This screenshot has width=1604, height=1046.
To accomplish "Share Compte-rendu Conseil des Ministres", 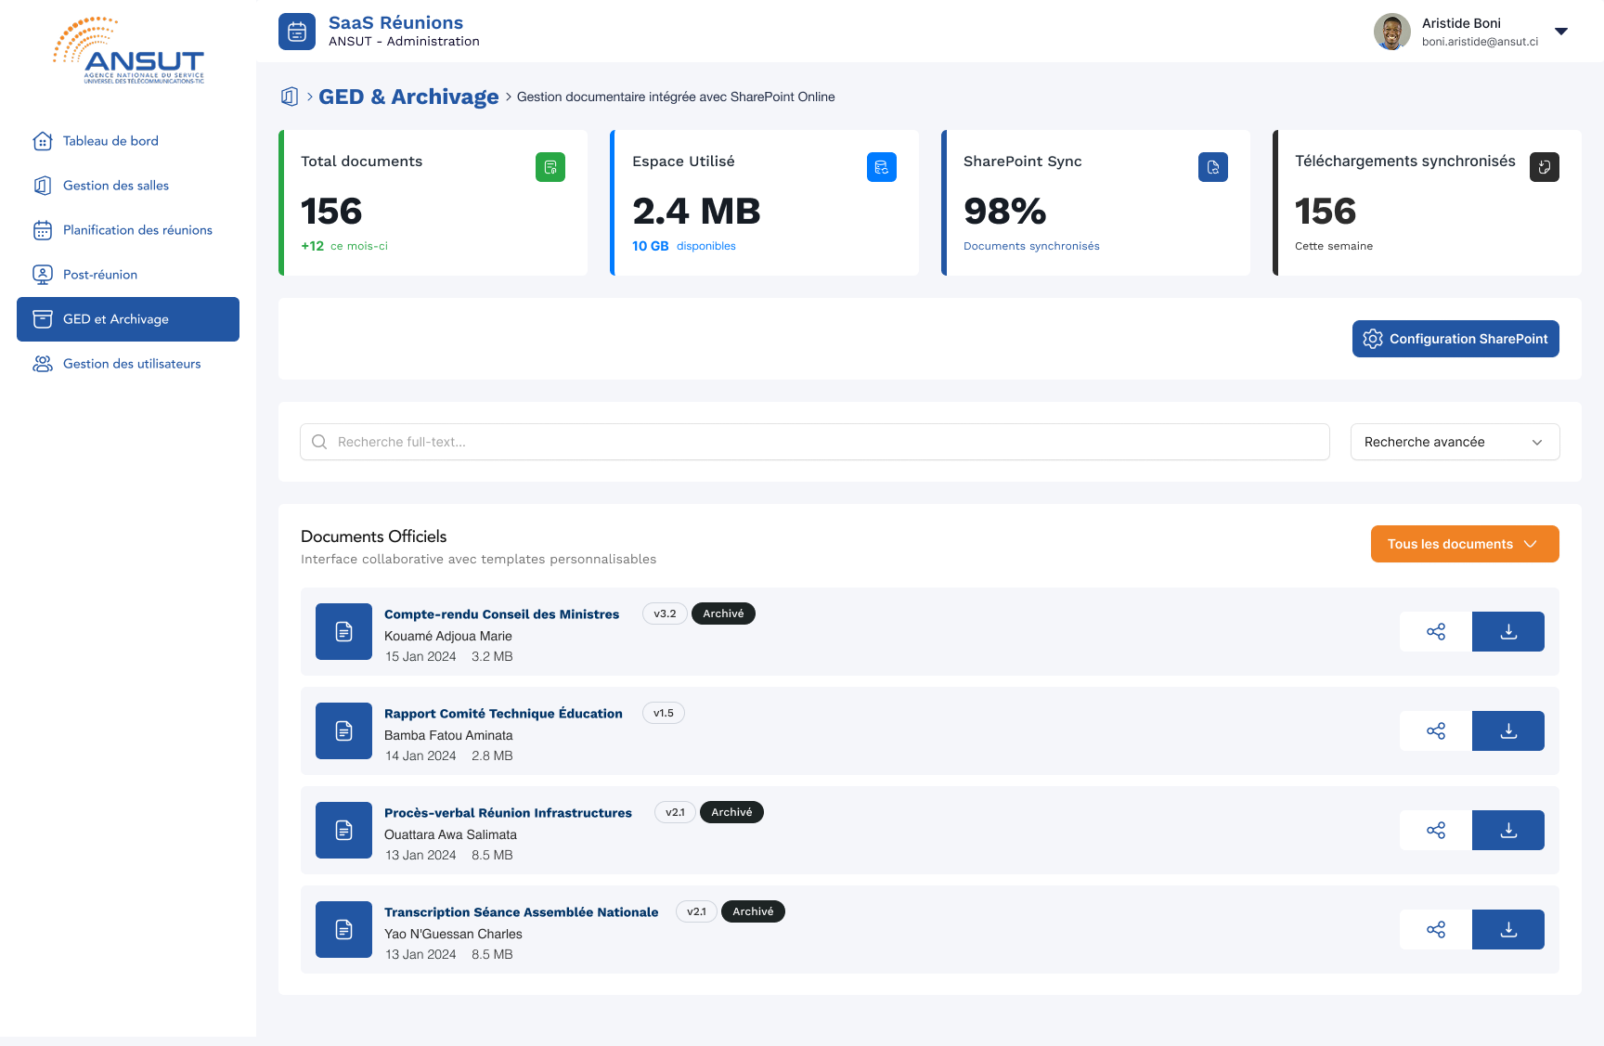I will 1436,632.
